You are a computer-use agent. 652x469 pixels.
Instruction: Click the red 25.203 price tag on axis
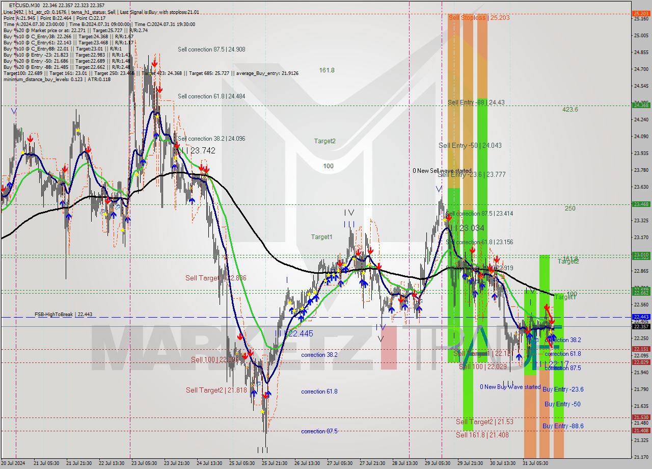click(x=641, y=13)
